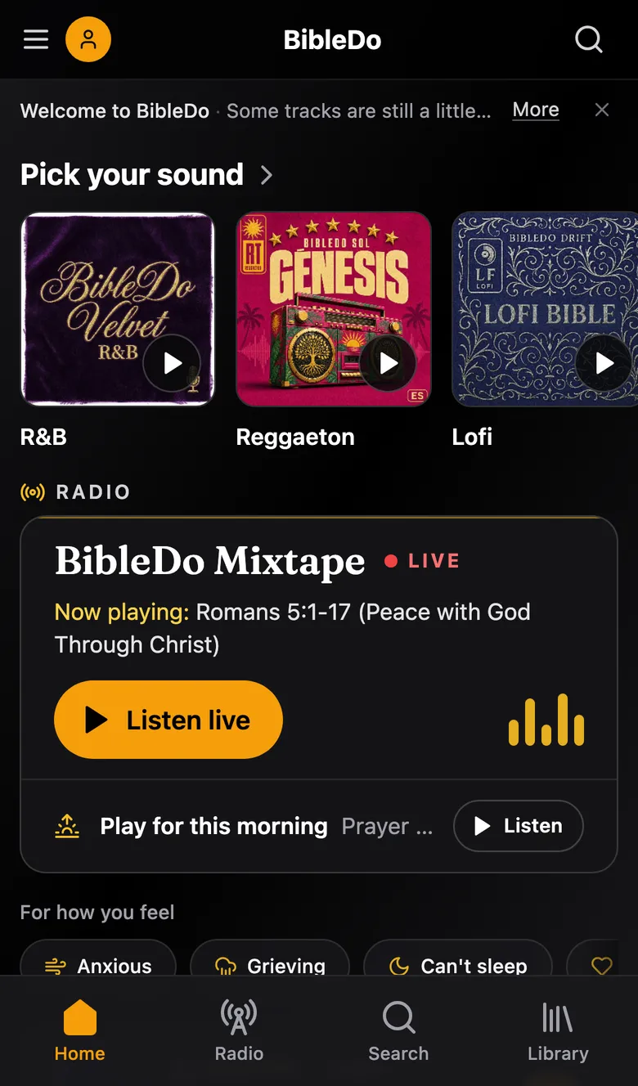Switch to Search tab
Screen dimensions: 638x1086
[398, 1030]
